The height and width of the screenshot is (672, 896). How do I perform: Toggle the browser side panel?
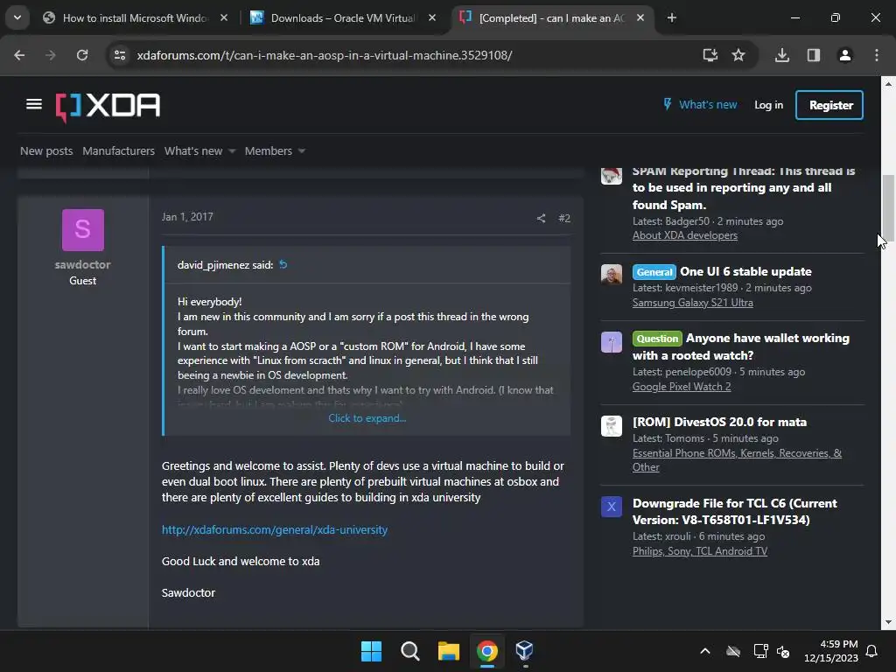pyautogui.click(x=814, y=55)
